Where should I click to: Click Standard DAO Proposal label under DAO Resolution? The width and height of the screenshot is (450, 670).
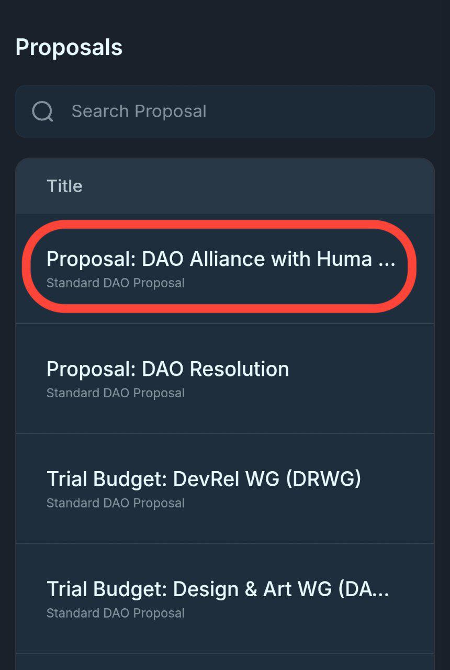point(115,393)
